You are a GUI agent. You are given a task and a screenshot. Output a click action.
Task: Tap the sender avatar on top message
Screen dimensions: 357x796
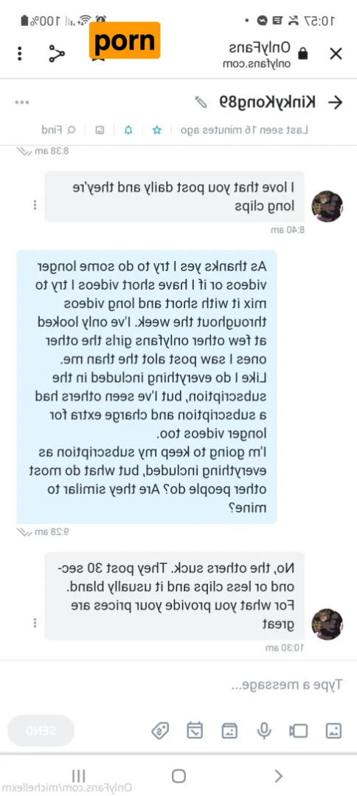tap(327, 207)
